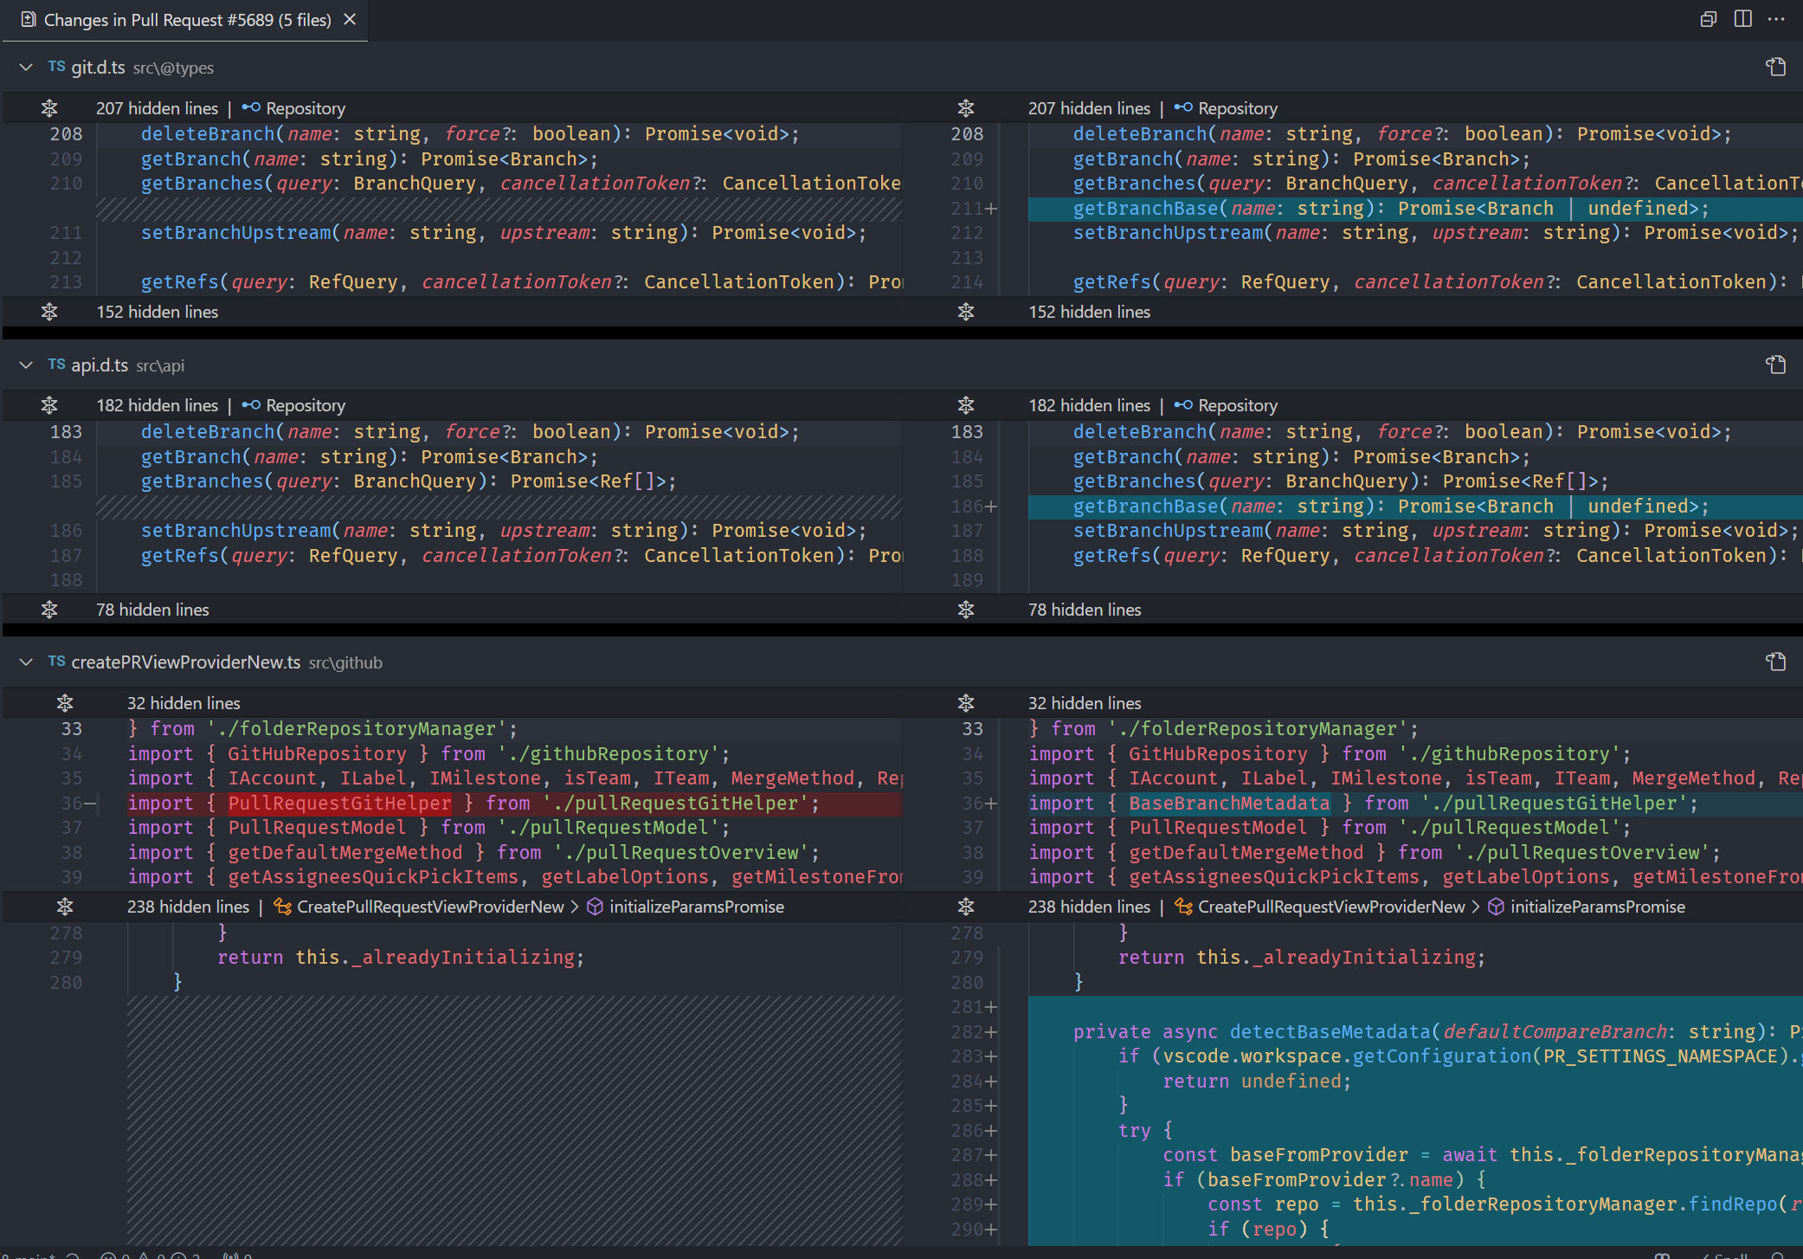The width and height of the screenshot is (1803, 1259).
Task: Open the api.d.ts file via its header icon
Action: [1776, 365]
